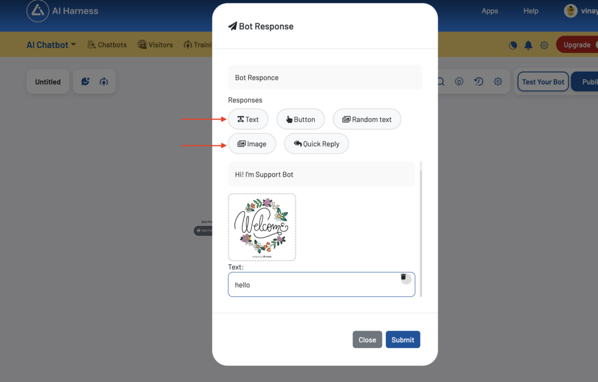
Task: Click the Test Your Bot button
Action: coord(543,82)
